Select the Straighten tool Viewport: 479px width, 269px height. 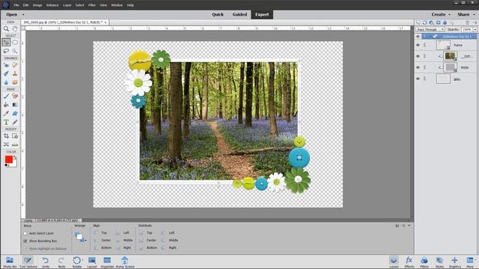coord(15,144)
